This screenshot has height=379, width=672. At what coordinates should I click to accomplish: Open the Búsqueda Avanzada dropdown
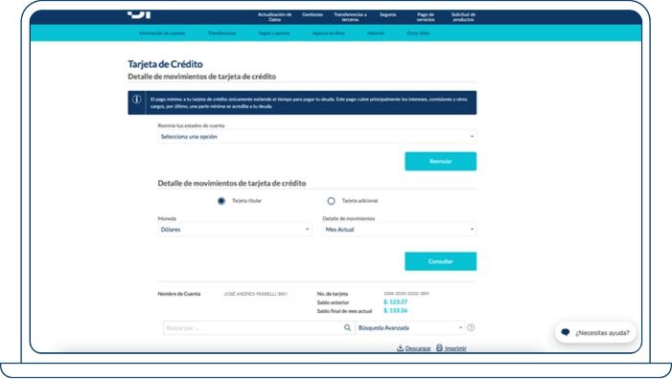[x=410, y=327]
